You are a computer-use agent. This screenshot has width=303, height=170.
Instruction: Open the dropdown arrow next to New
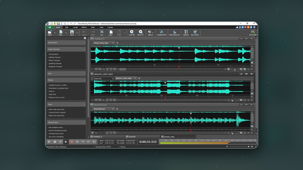tap(66, 33)
